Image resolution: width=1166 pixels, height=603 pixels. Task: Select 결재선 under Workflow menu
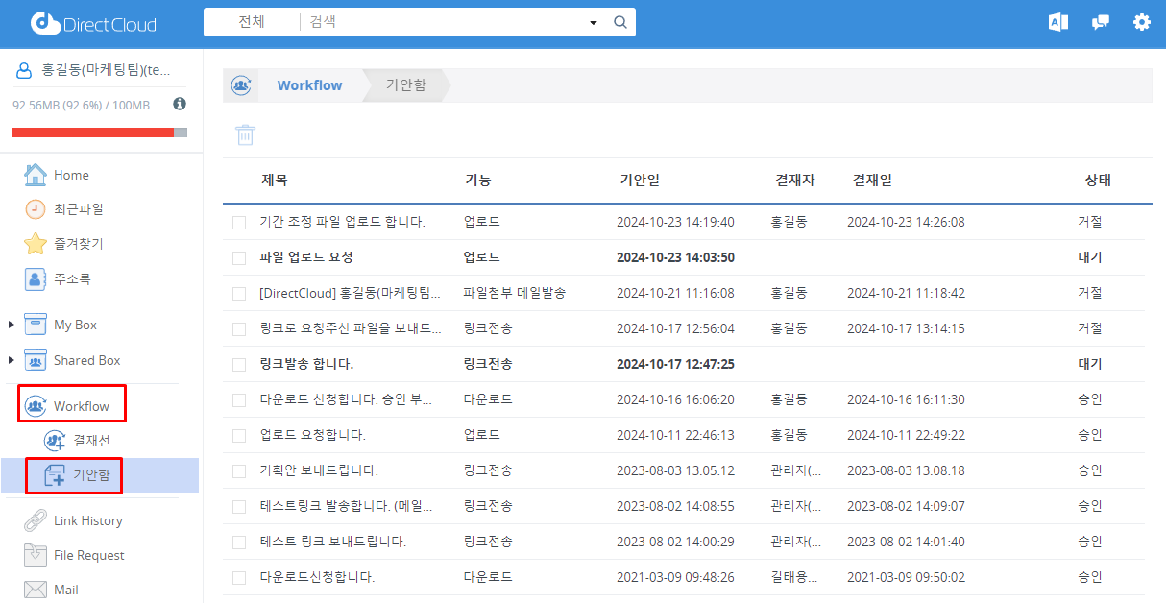point(90,441)
